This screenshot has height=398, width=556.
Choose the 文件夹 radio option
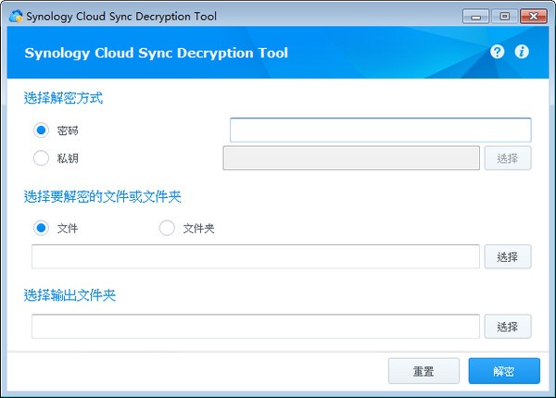coord(167,228)
